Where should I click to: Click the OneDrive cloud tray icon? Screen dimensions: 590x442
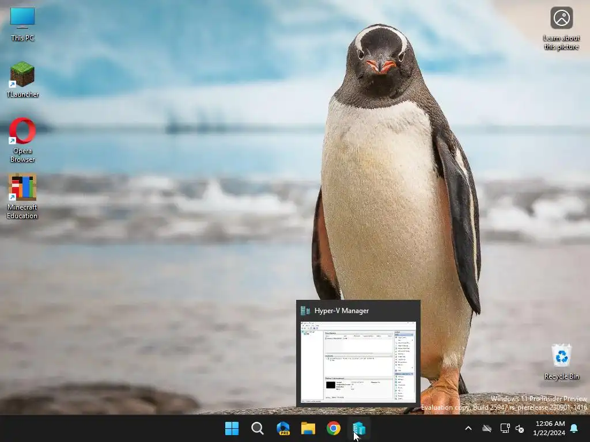487,428
